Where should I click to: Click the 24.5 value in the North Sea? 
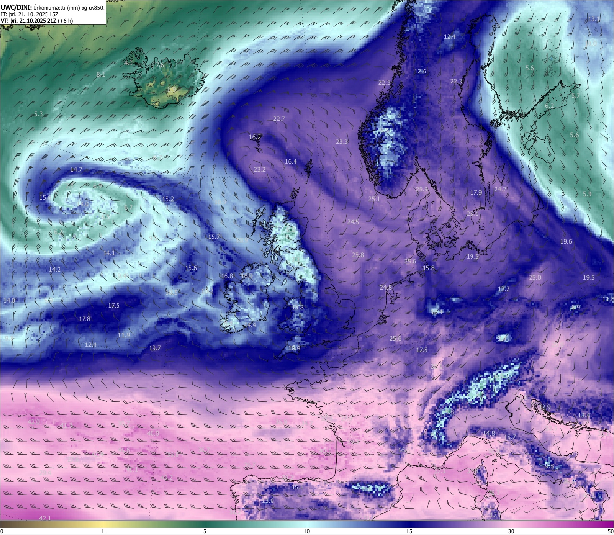pyautogui.click(x=353, y=222)
